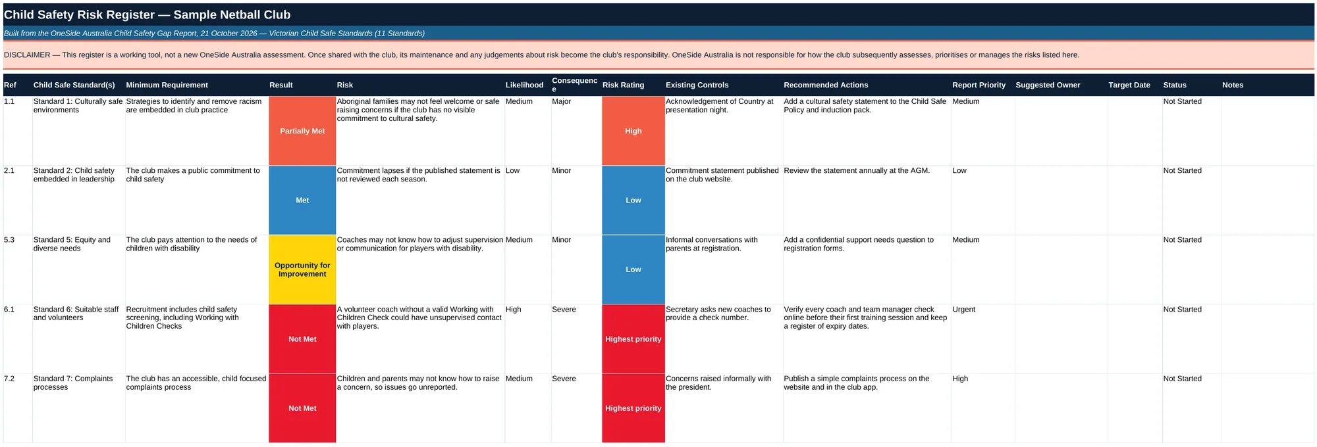Select 'A volunteer coach without a valid Working' risk cell
This screenshot has width=1317, height=447.
(x=420, y=339)
